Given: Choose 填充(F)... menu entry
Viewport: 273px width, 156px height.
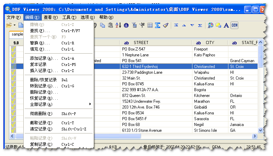Looking at the screenshot, I should 59,49.
